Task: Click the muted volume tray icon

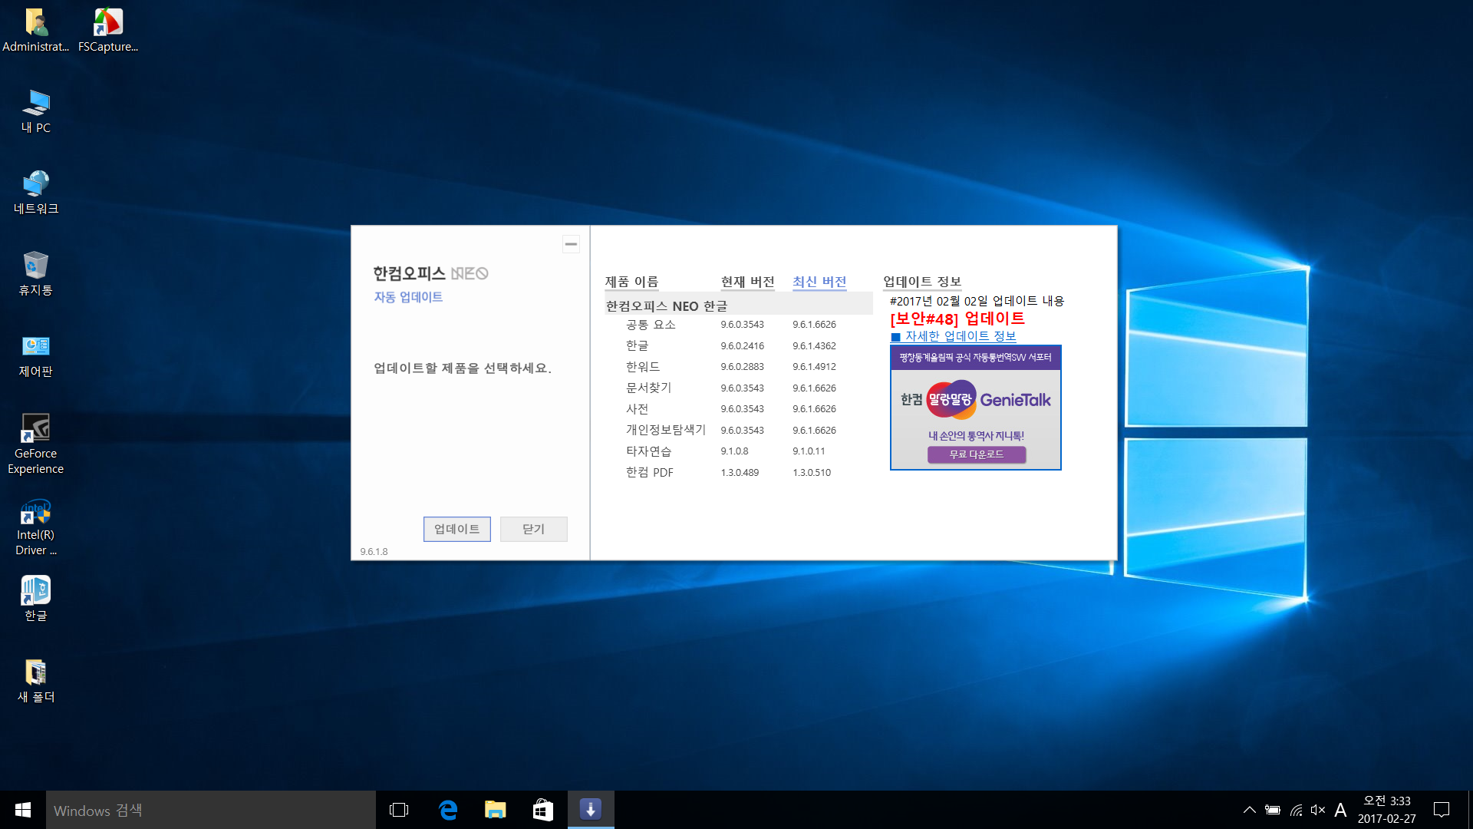Action: [x=1318, y=810]
